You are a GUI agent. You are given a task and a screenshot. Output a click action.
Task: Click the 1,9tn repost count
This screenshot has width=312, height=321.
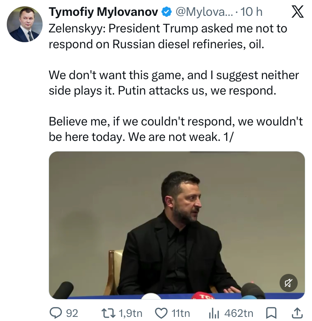[130, 313]
